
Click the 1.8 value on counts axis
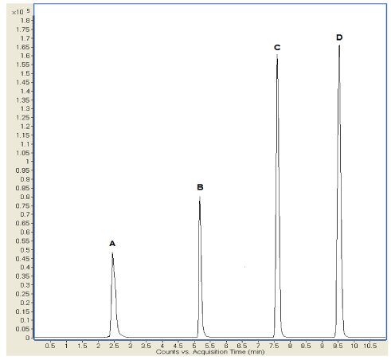click(25, 21)
